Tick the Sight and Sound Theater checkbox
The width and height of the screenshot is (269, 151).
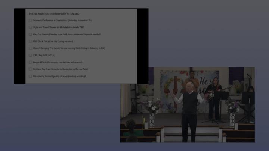31,27
